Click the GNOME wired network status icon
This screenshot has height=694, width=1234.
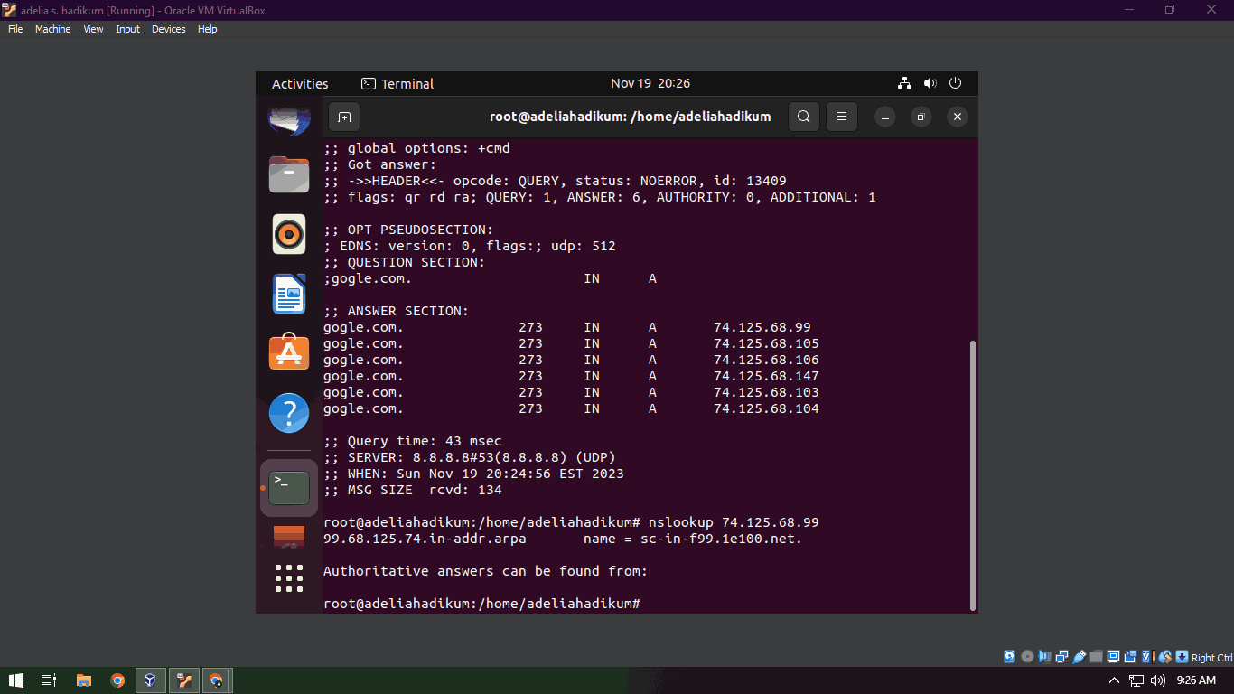tap(904, 83)
